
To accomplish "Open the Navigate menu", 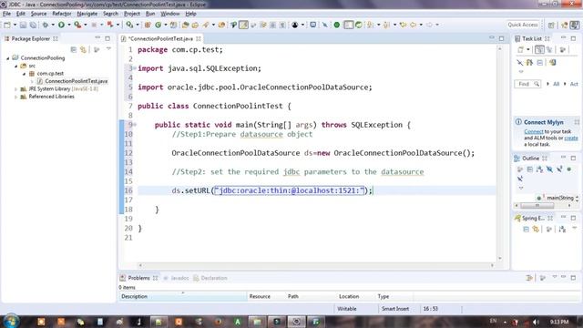I will click(87, 14).
